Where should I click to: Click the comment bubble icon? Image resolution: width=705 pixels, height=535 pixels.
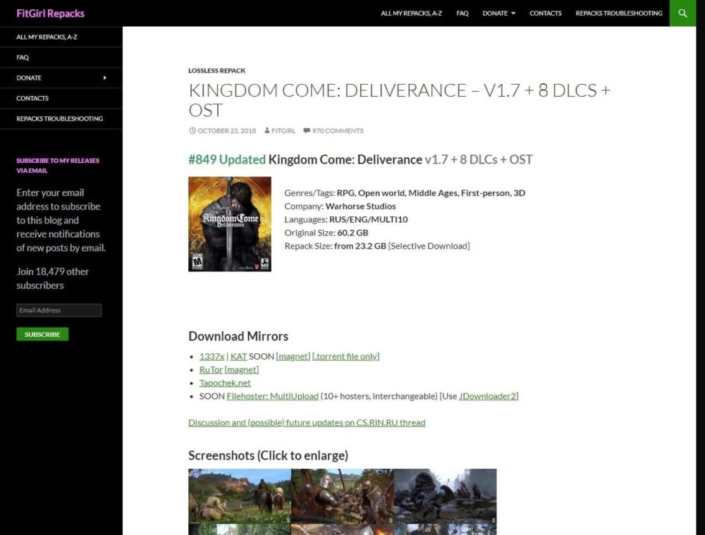coord(307,131)
